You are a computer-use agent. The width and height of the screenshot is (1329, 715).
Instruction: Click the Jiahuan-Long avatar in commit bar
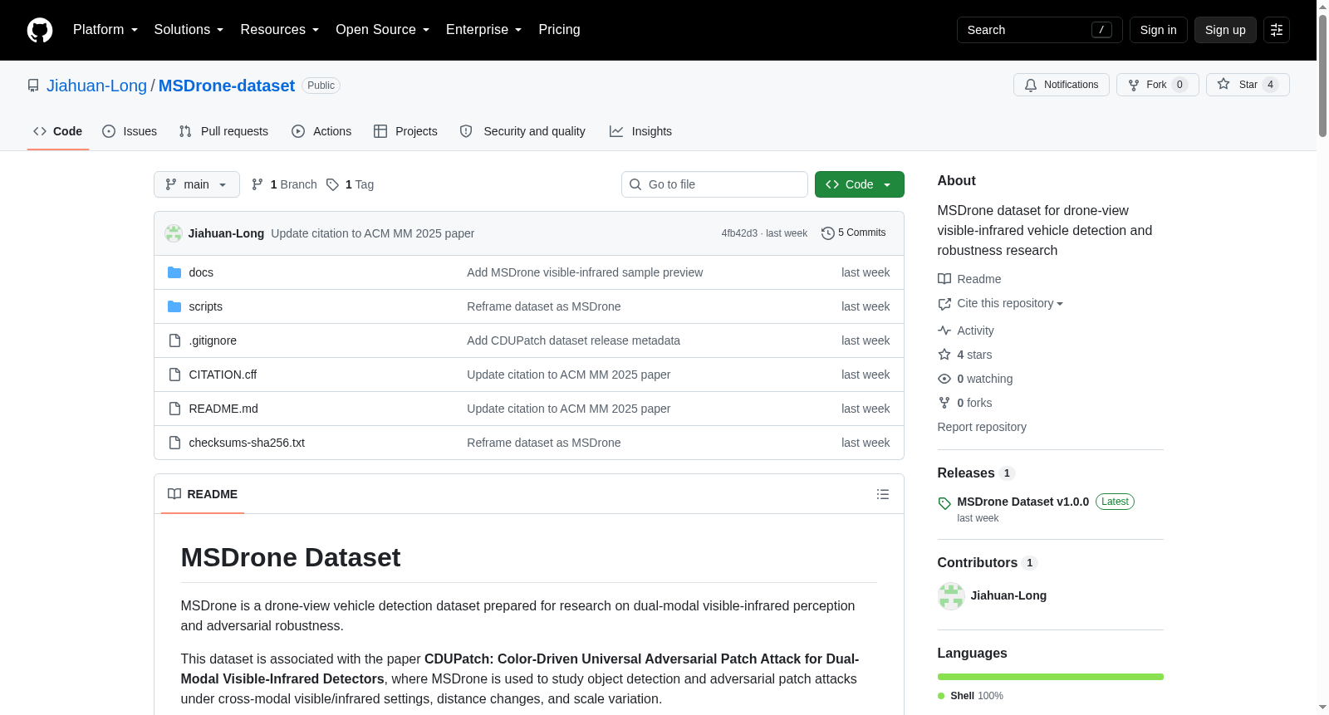pyautogui.click(x=174, y=233)
